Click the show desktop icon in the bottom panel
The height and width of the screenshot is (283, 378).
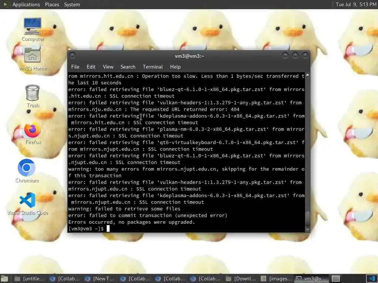click(x=4, y=279)
